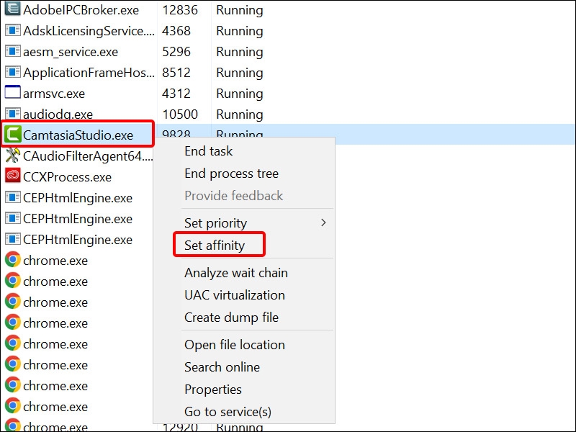576x432 pixels.
Task: Click the CAudioFilterAgent64 tools icon
Action: tap(12, 156)
